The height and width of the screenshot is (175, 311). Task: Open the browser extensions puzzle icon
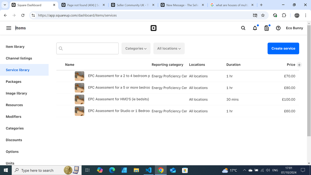click(x=284, y=15)
